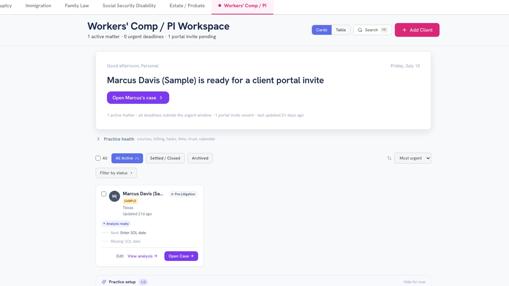Viewport: 509px width, 286px height.
Task: Show Archived matters
Action: [200, 158]
